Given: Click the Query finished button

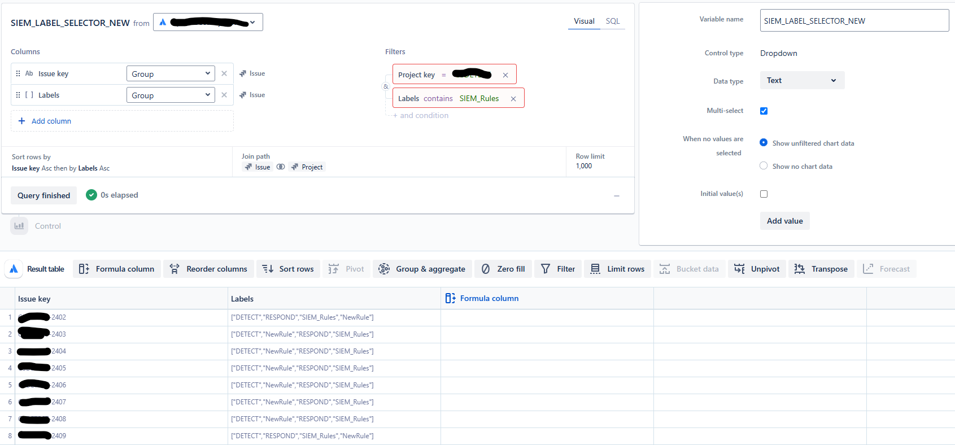Looking at the screenshot, I should click(x=44, y=195).
